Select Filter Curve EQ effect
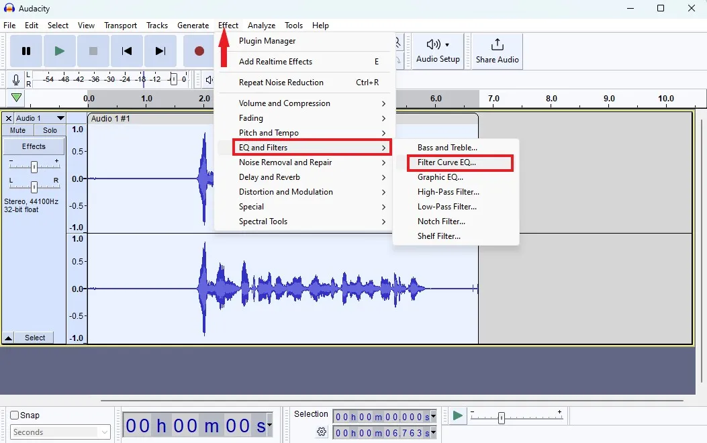The height and width of the screenshot is (443, 707). coord(456,162)
